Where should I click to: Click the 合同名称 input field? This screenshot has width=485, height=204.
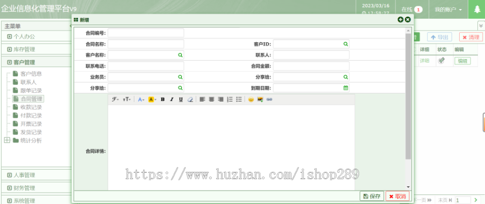[145, 44]
